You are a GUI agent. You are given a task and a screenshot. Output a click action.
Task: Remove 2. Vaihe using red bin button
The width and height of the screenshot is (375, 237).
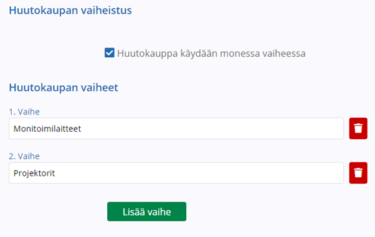coord(358,173)
